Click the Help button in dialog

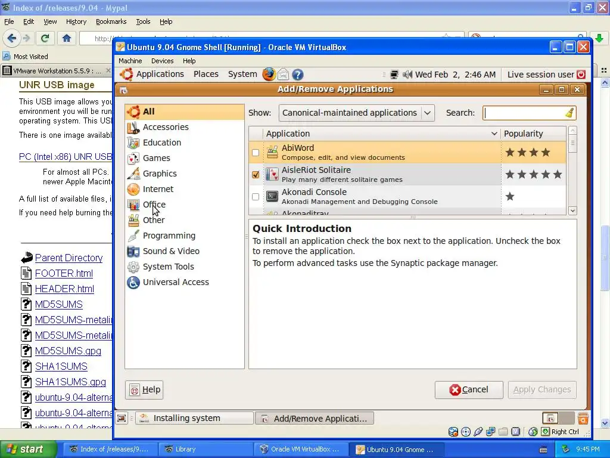click(x=144, y=390)
